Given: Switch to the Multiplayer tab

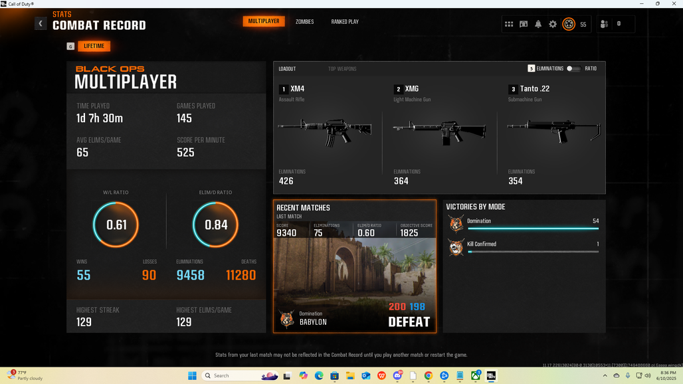Looking at the screenshot, I should point(264,21).
